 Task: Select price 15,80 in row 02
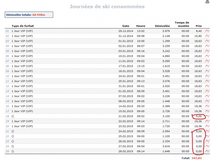click(x=198, y=36)
